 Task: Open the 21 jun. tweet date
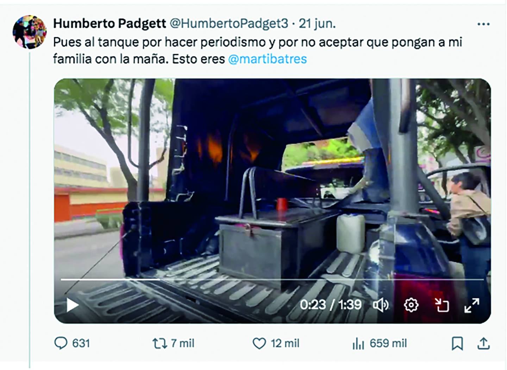click(317, 24)
